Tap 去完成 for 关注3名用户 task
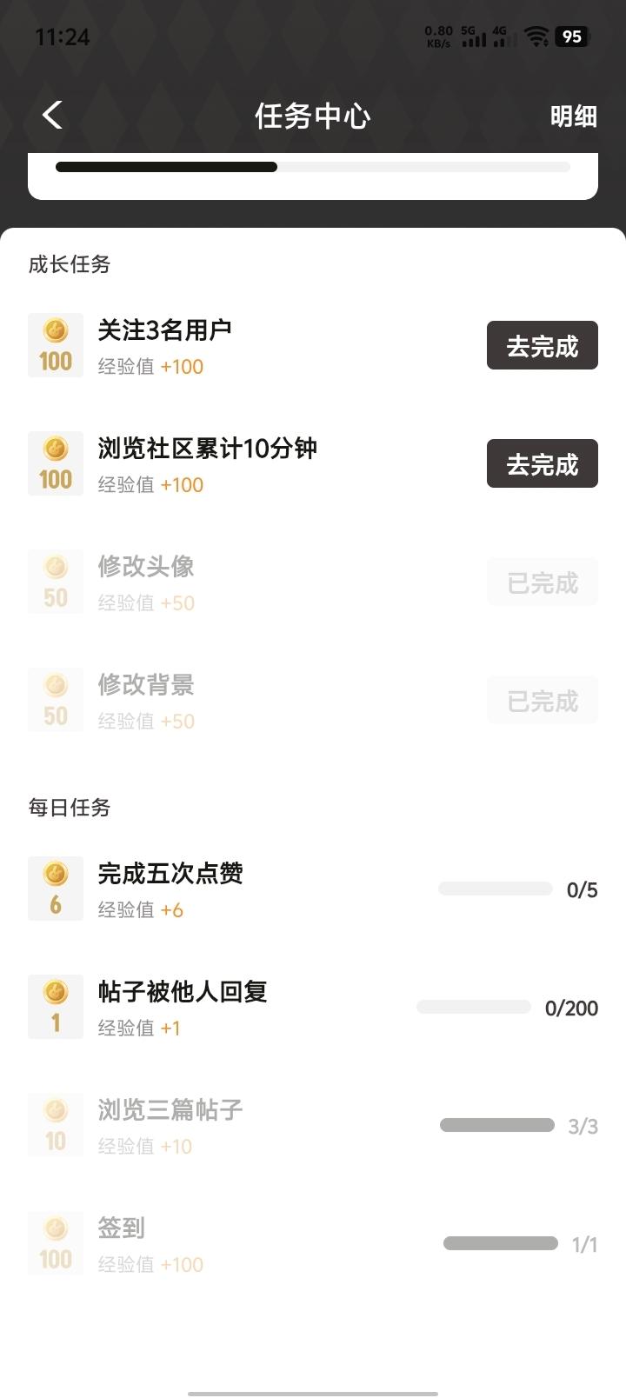The image size is (626, 1398). pos(542,346)
